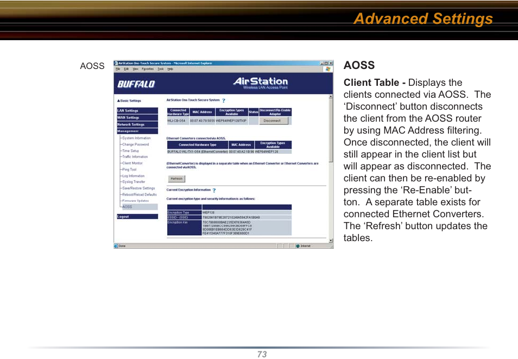The width and height of the screenshot is (518, 359).
Task: Click the Done status icon in the status bar
Action: 116,246
